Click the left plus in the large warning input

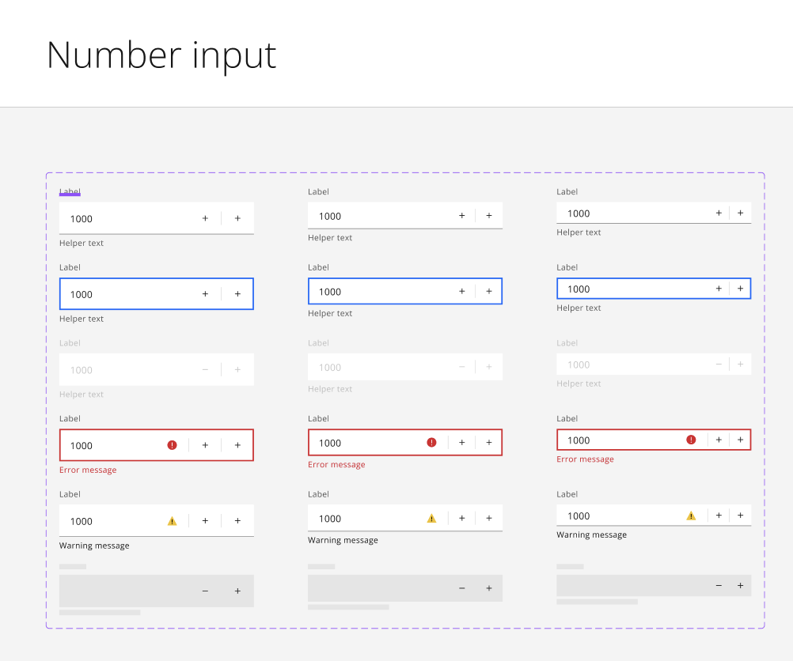[205, 520]
